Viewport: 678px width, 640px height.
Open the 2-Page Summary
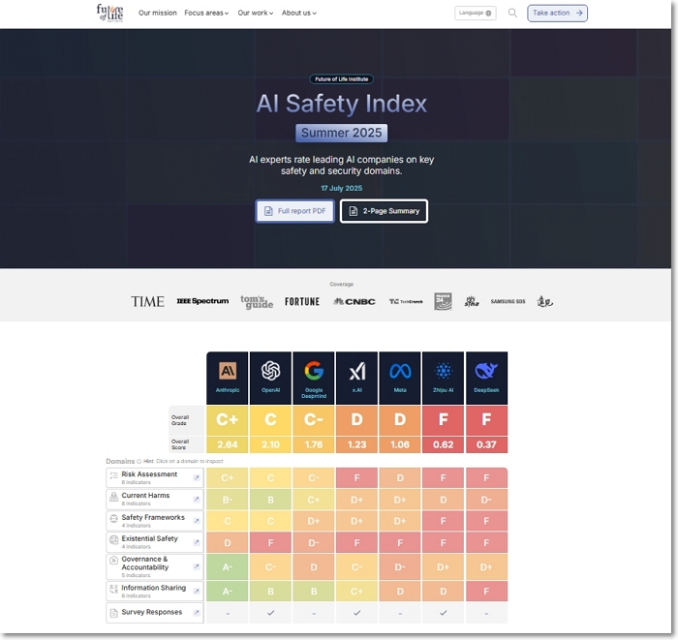(x=384, y=211)
